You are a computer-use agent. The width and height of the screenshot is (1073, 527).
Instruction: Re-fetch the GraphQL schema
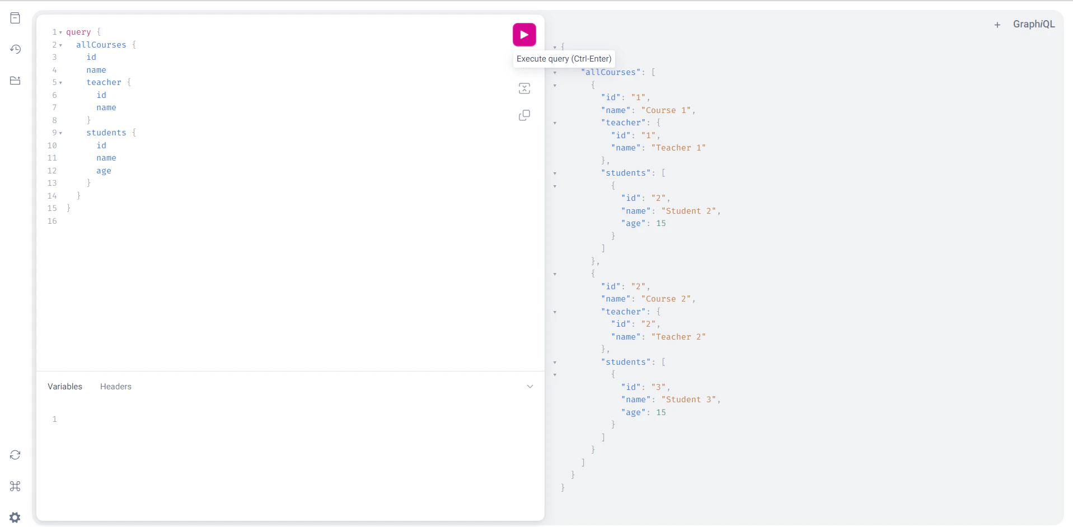coord(15,455)
